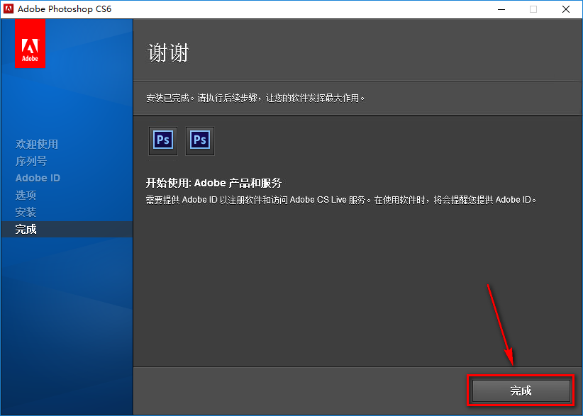Click the Ps application thumbnail
The height and width of the screenshot is (416, 583).
[x=163, y=140]
